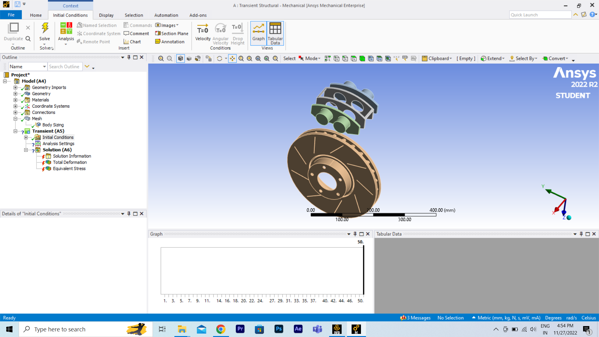Collapse the Solution (A6) tree node

pyautogui.click(x=26, y=150)
